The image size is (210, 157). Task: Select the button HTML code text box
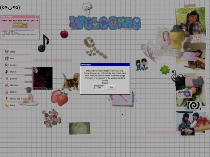20,33
